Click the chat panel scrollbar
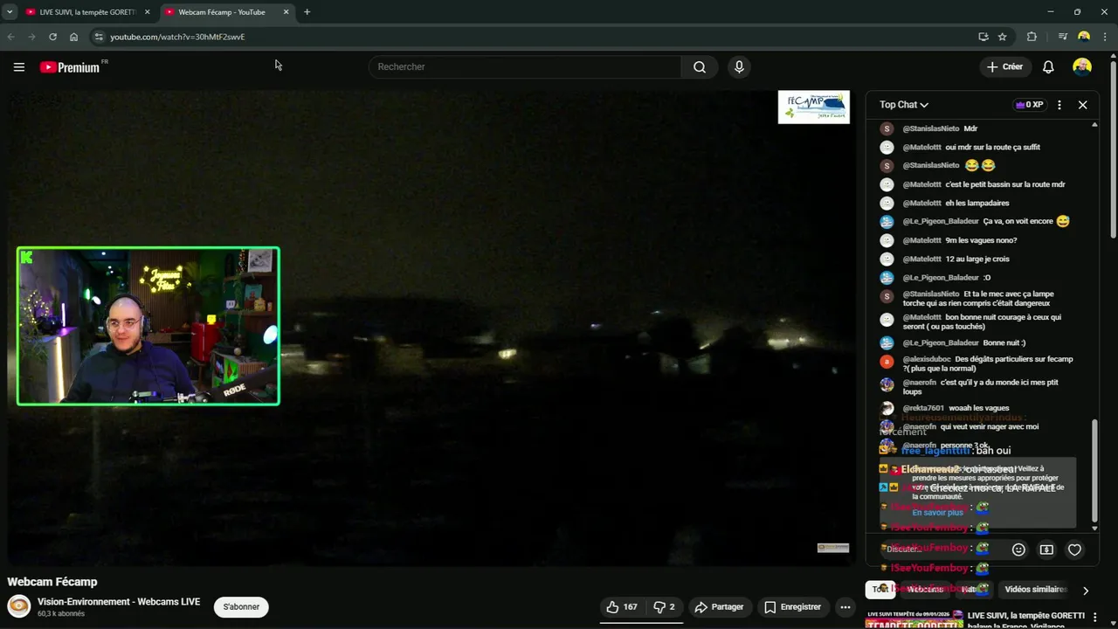Screen dimensions: 1118x629 tap(1095, 472)
